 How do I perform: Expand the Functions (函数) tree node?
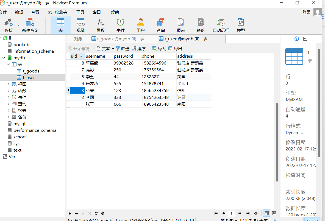point(9,91)
